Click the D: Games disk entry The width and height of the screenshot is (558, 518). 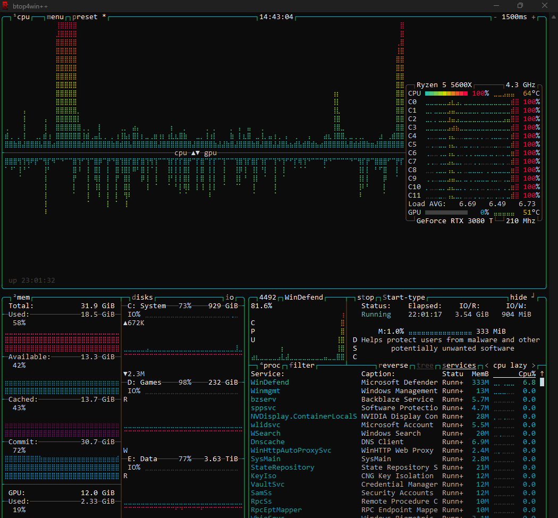tap(183, 383)
